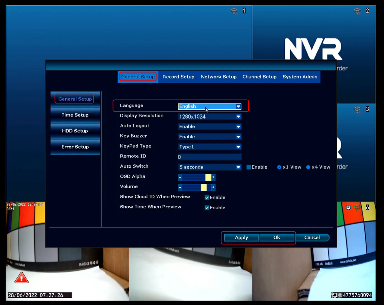Click the channel 1 WiFi signal icon

(x=234, y=11)
